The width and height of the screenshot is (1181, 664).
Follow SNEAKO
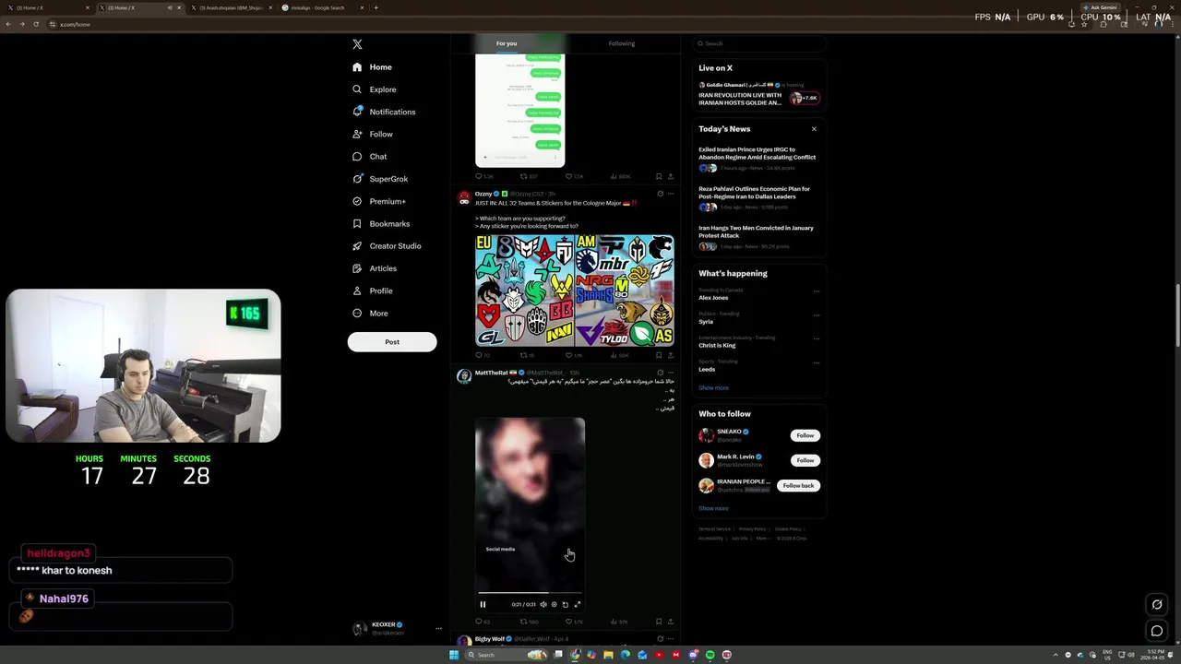point(805,435)
